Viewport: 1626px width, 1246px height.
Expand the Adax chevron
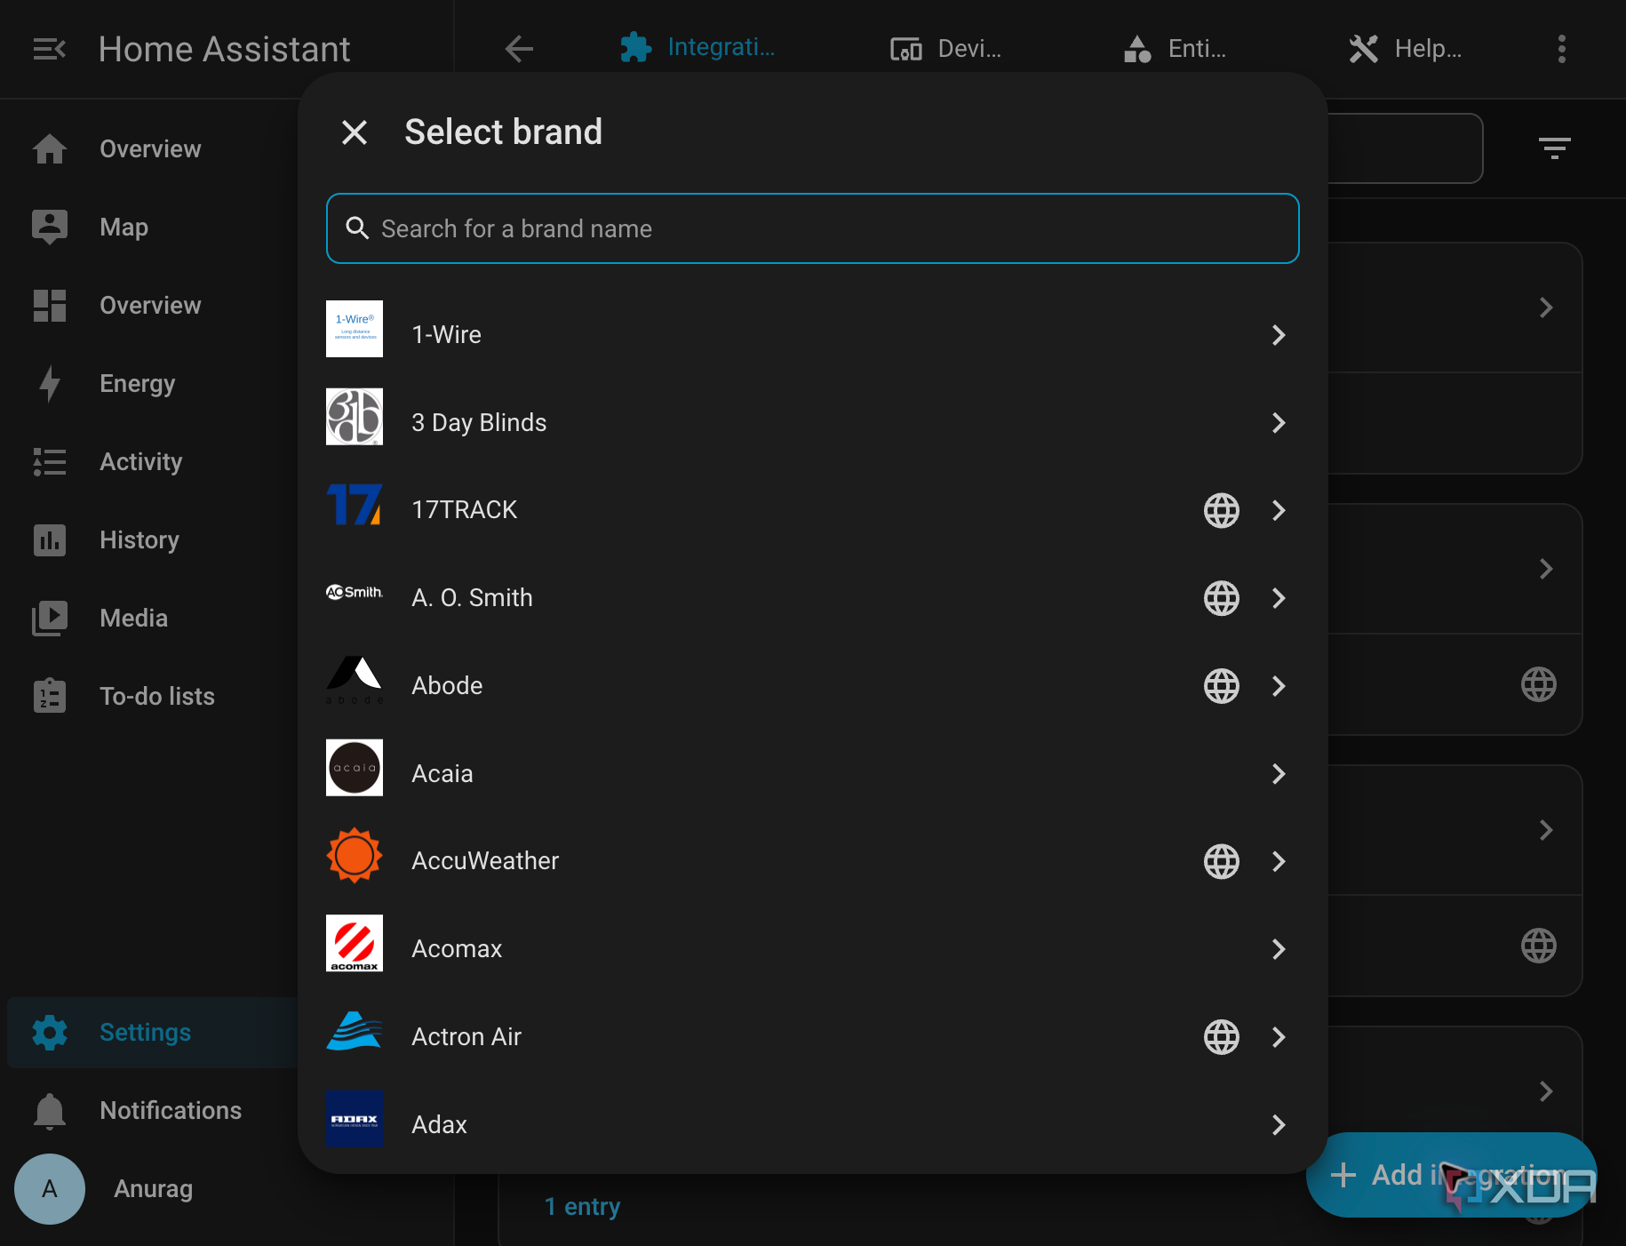[1279, 1125]
